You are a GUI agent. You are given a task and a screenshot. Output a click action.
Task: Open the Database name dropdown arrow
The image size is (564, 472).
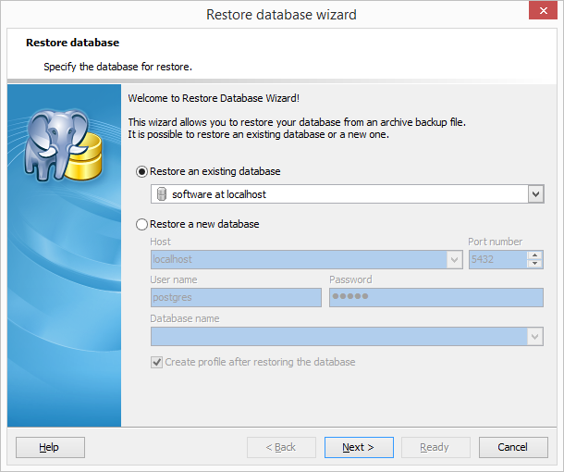coord(534,337)
